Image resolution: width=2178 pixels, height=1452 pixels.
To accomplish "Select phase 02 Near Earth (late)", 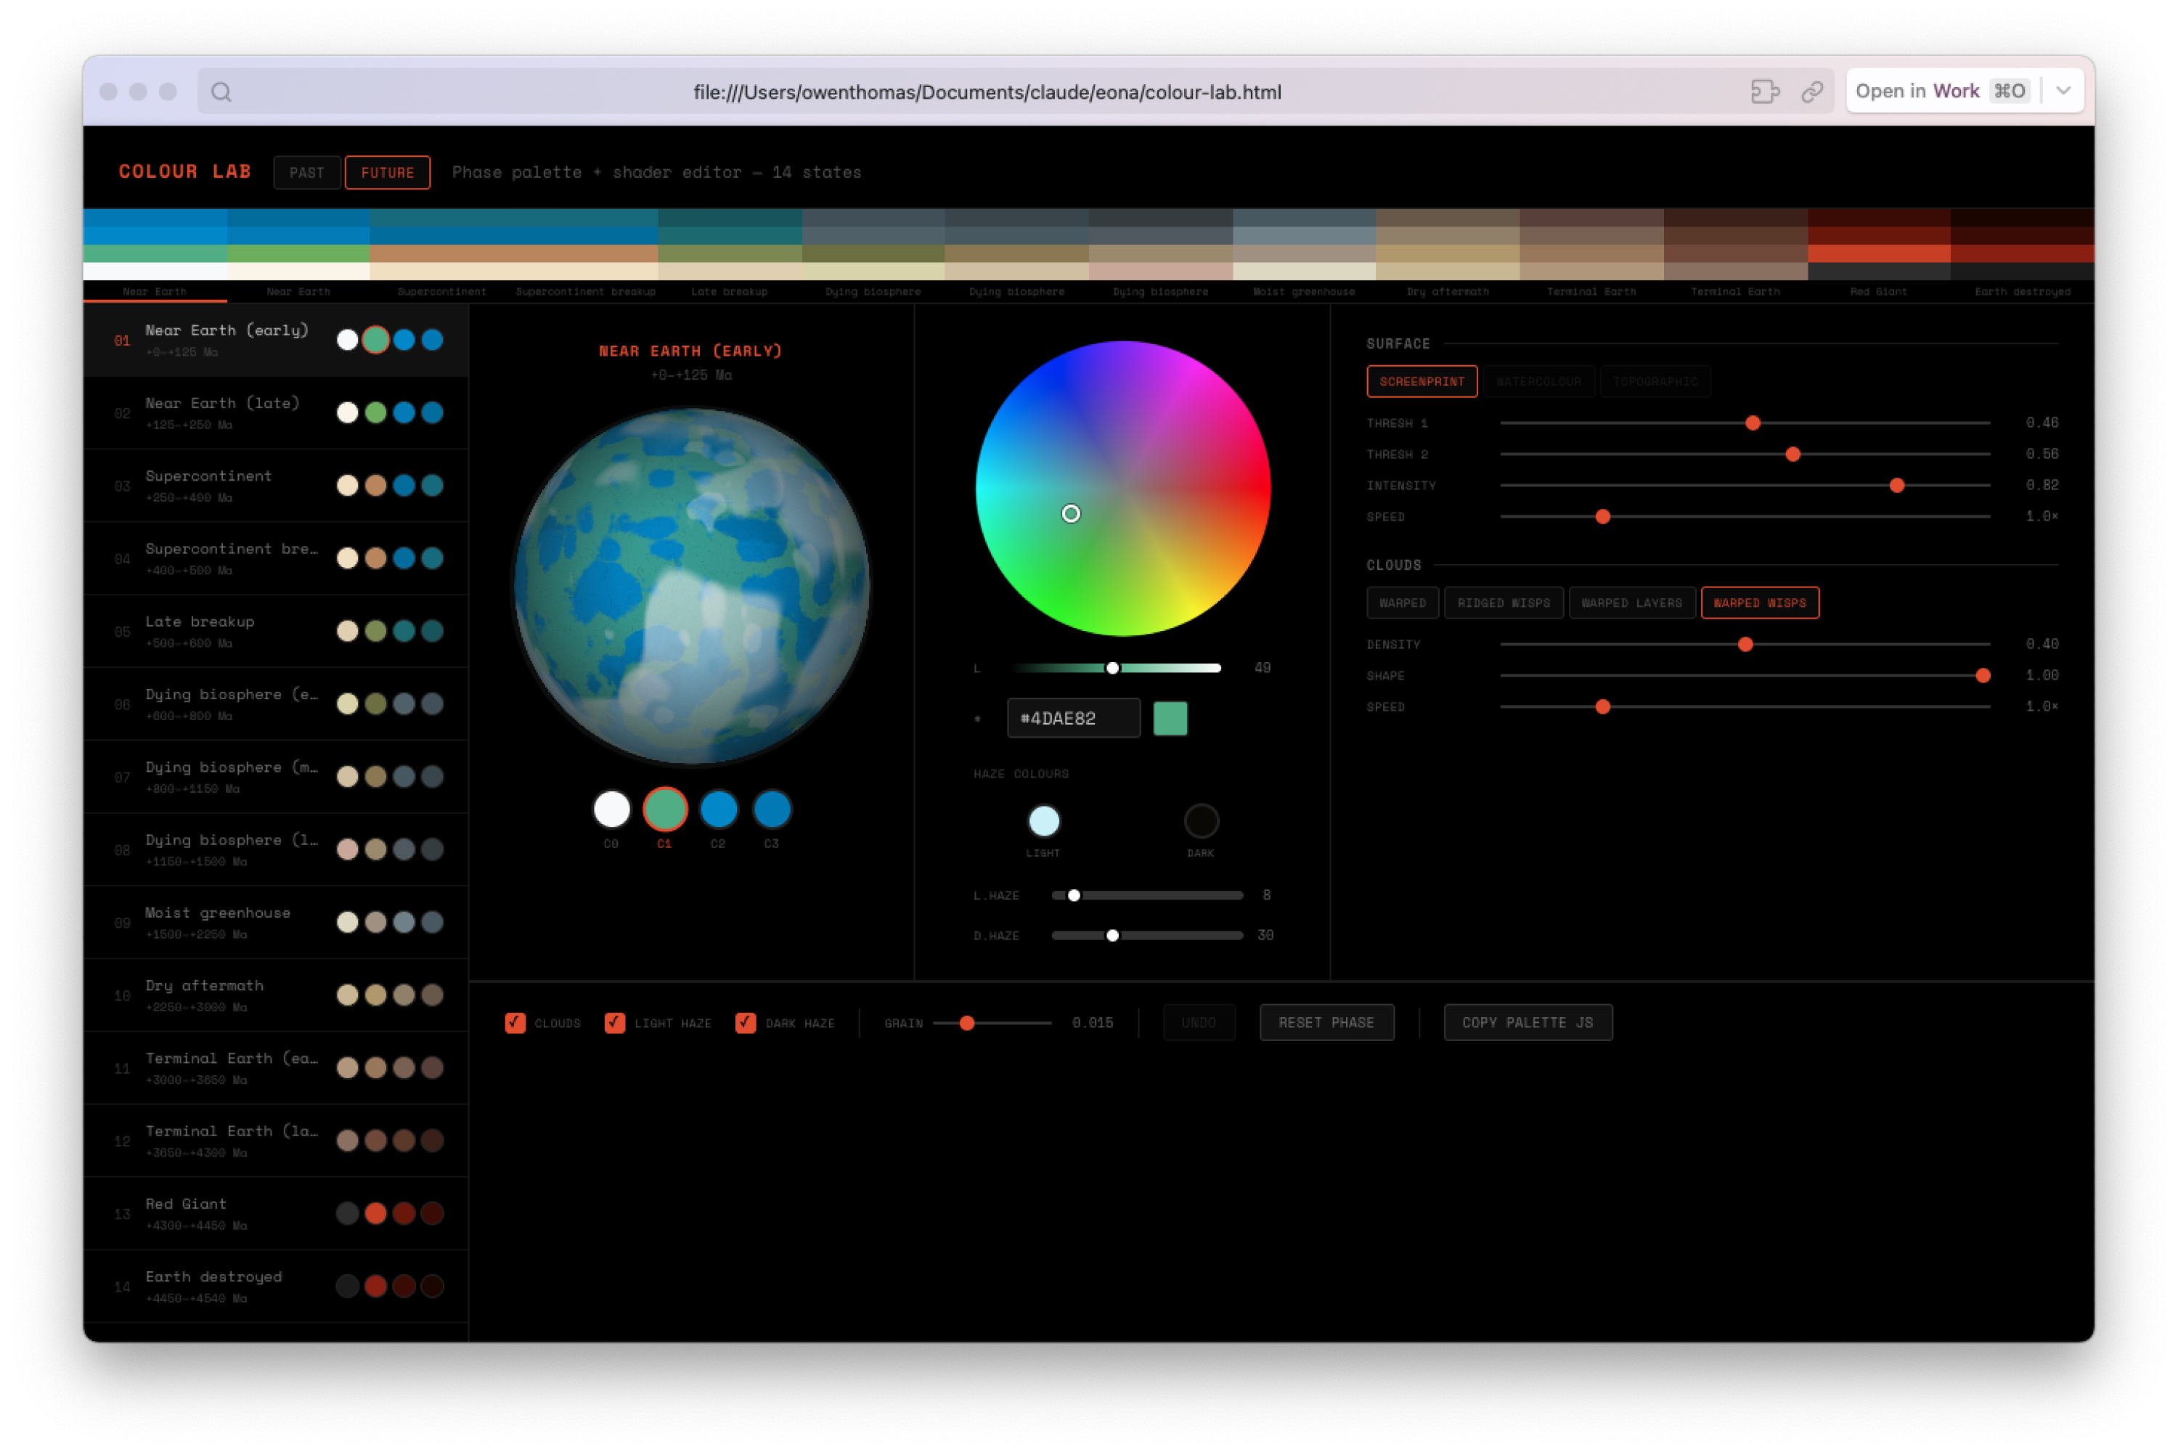I will coord(276,413).
